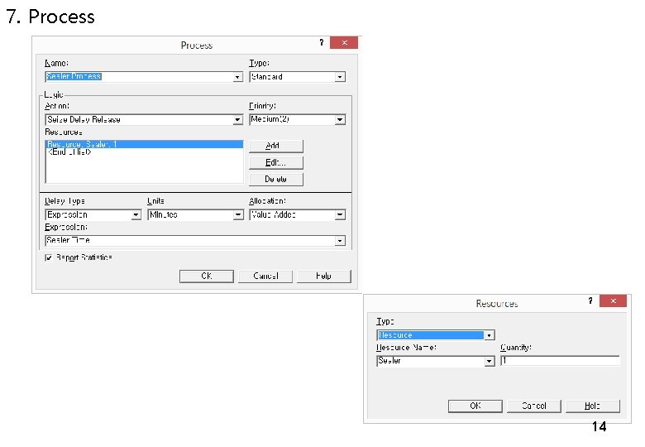This screenshot has width=645, height=447.
Task: Confirm the Process dialog with OK
Action: (x=207, y=276)
